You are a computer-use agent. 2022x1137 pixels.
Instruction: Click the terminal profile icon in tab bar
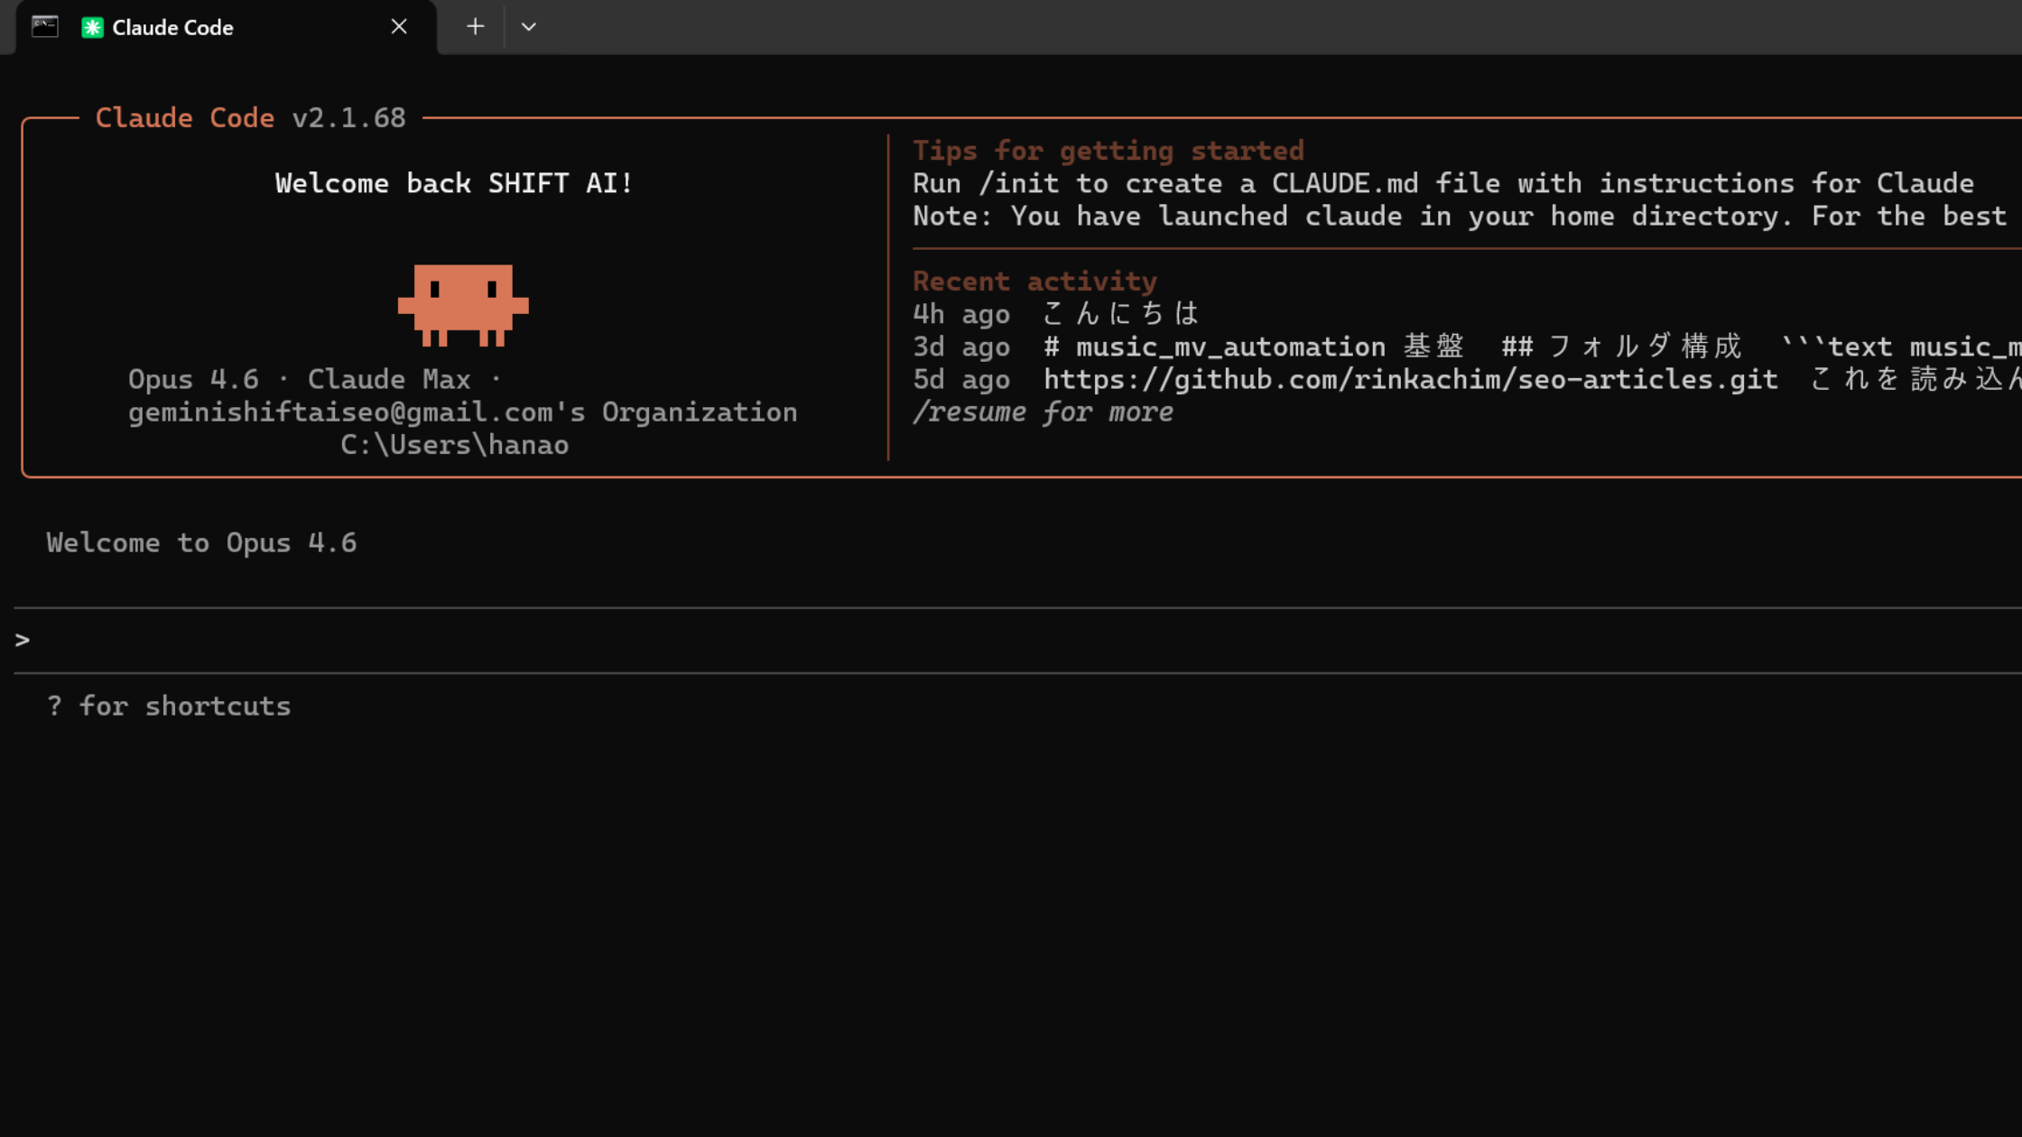[x=44, y=27]
